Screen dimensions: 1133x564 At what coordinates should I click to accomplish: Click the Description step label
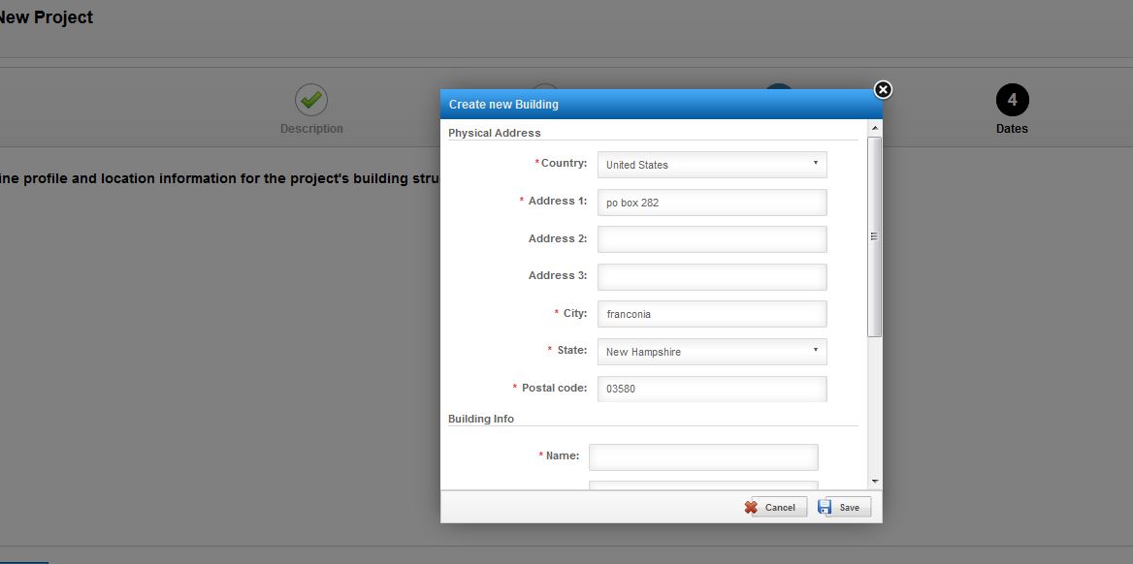[x=311, y=129]
